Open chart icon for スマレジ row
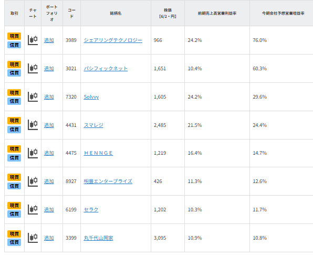 33,125
